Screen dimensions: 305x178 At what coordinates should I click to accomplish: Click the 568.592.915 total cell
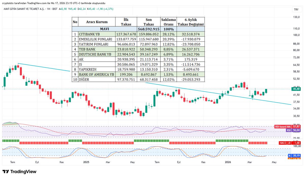[x=149, y=29]
